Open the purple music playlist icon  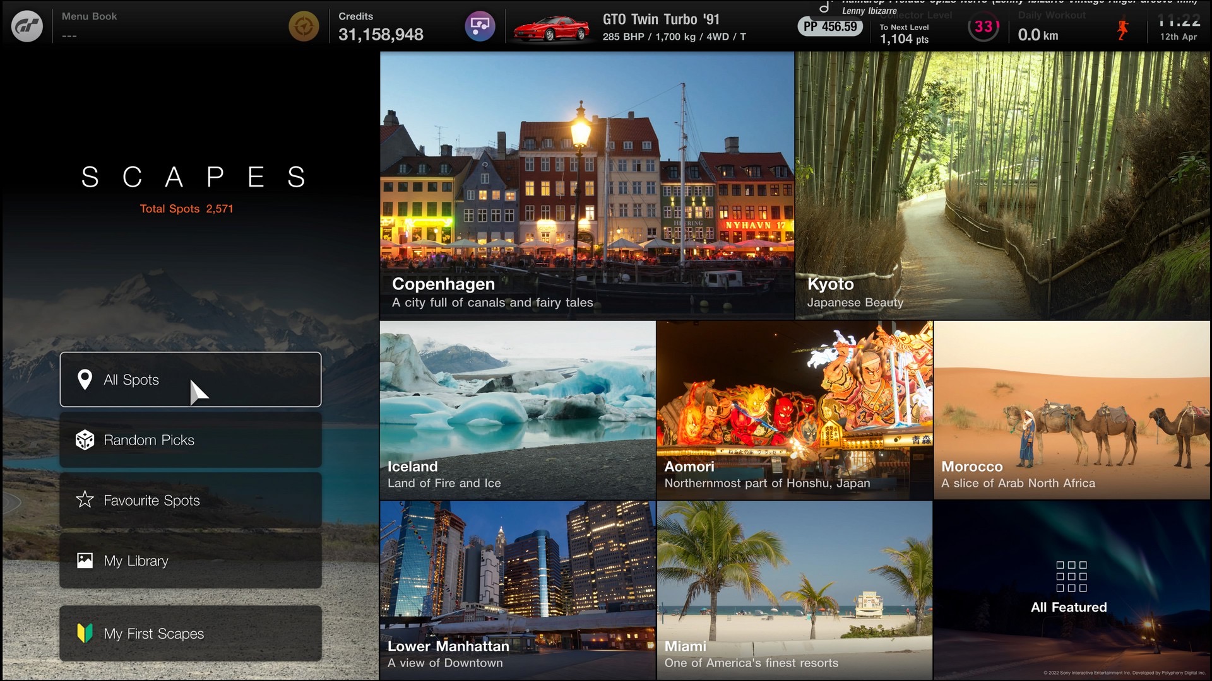(x=480, y=26)
